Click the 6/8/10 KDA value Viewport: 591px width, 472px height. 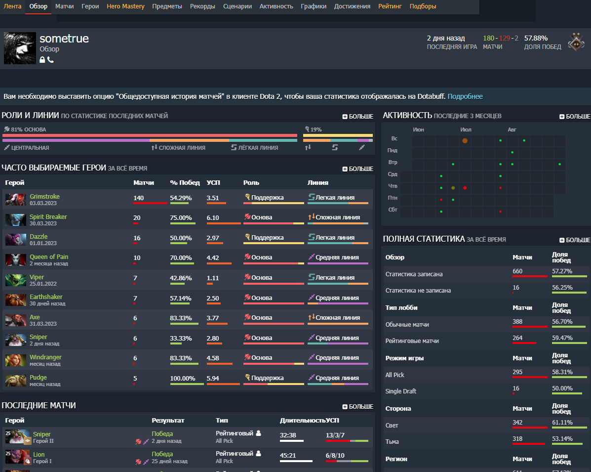click(335, 456)
